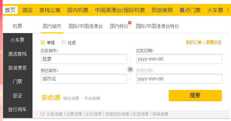Select 旅行用车 in the dark sidebar

coord(18,109)
